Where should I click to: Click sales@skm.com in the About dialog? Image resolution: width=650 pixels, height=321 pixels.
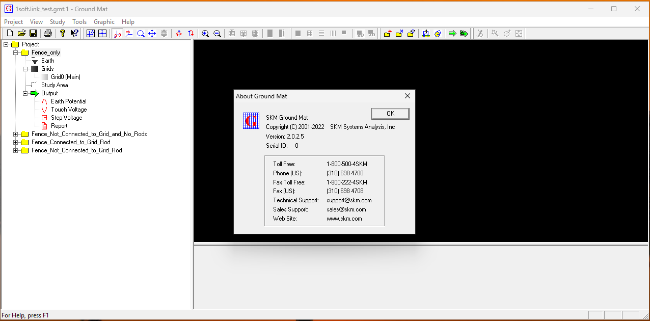pyautogui.click(x=346, y=209)
